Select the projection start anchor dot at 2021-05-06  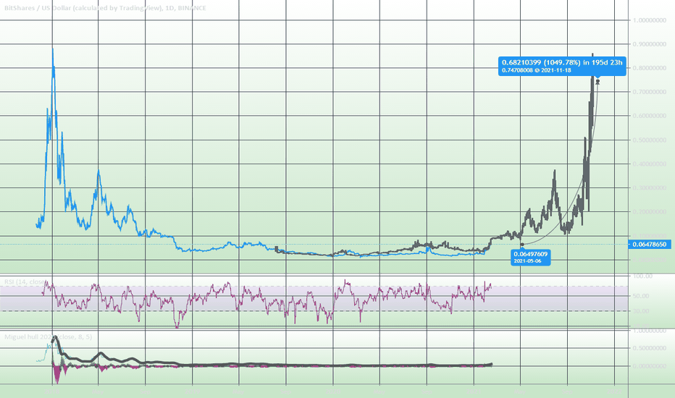522,245
